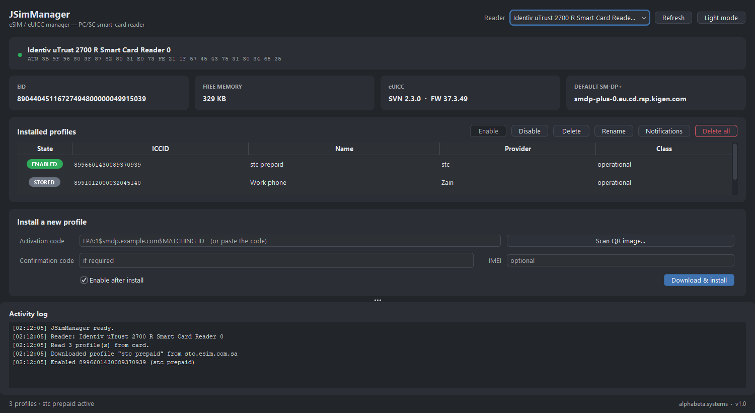Viewport: 755px width, 413px height.
Task: Click the default SM-DP+ address
Action: 630,99
